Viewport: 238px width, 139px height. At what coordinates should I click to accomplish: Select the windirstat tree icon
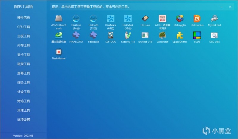pyautogui.click(x=162, y=35)
